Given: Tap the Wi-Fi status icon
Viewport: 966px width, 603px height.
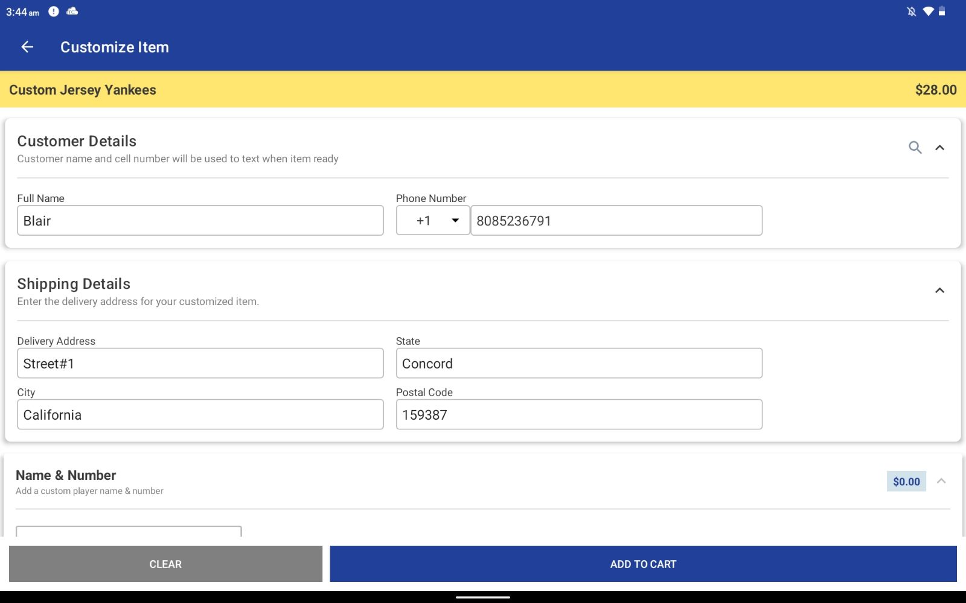Looking at the screenshot, I should click(928, 11).
